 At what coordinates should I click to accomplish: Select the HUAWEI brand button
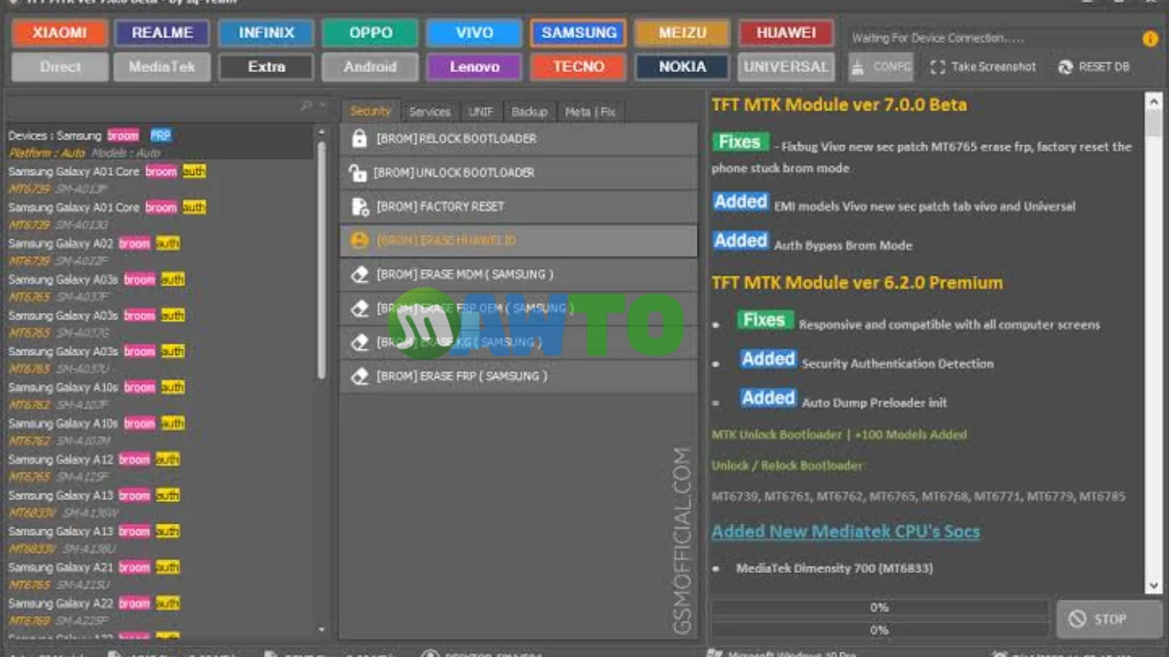pyautogui.click(x=786, y=33)
